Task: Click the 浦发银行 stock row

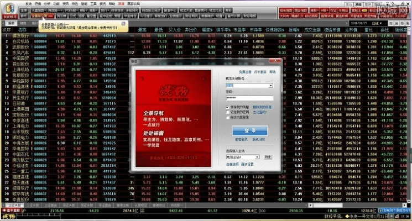Action: tap(205, 36)
